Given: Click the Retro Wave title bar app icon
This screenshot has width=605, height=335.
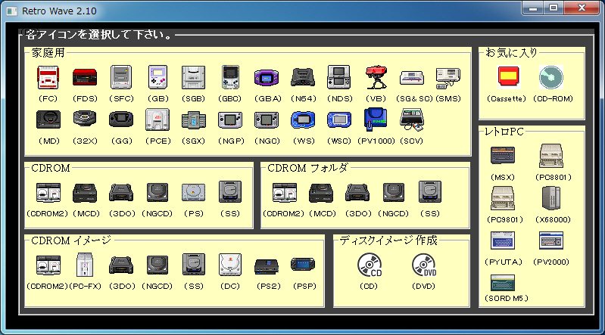Looking at the screenshot, I should pos(12,11).
